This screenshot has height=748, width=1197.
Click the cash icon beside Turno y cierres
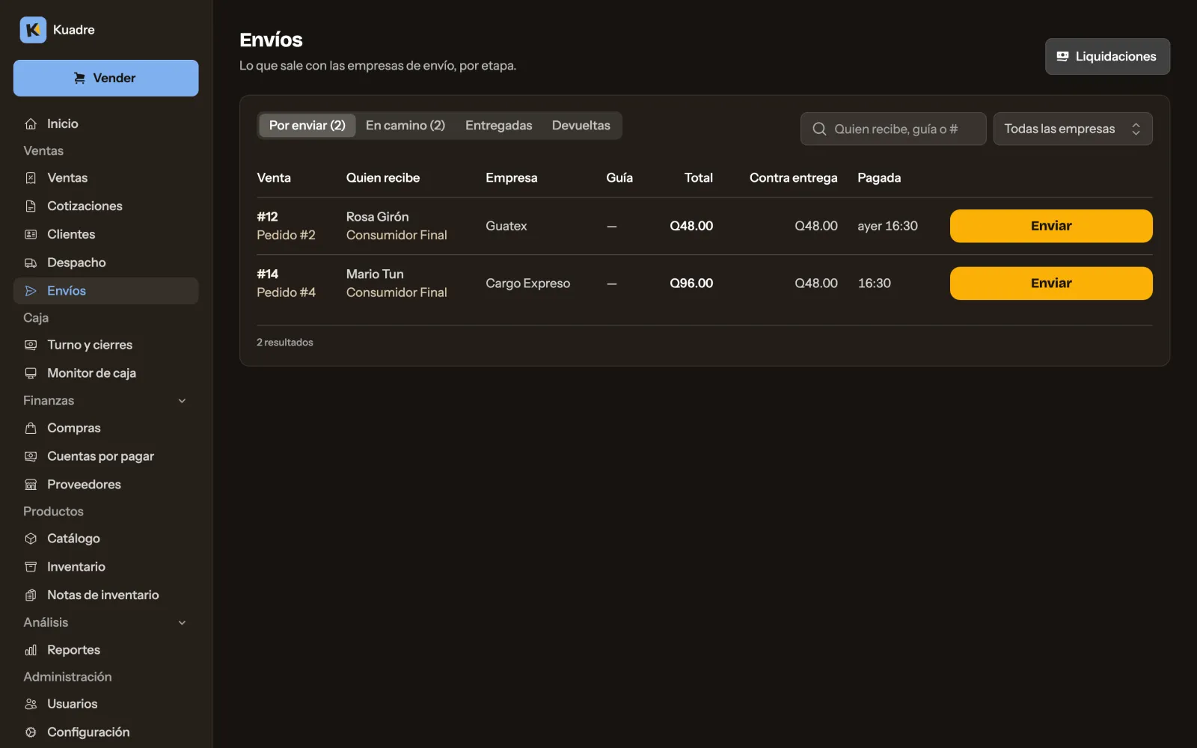click(31, 345)
